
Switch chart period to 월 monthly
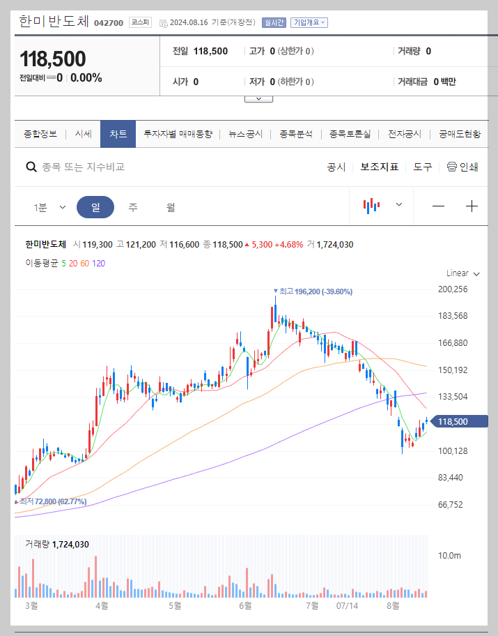pyautogui.click(x=169, y=206)
